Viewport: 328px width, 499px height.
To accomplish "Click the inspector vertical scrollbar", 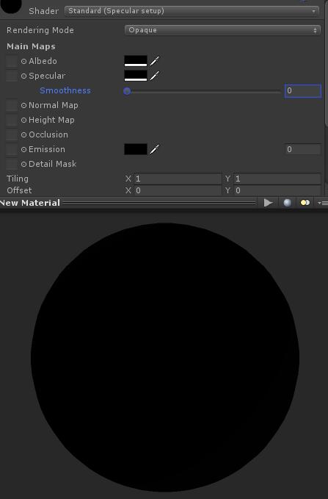I will (x=326, y=64).
